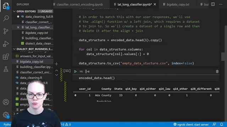227x127 pixels.
Task: Click the 1 UNSAVED badge
Action: 45,11
